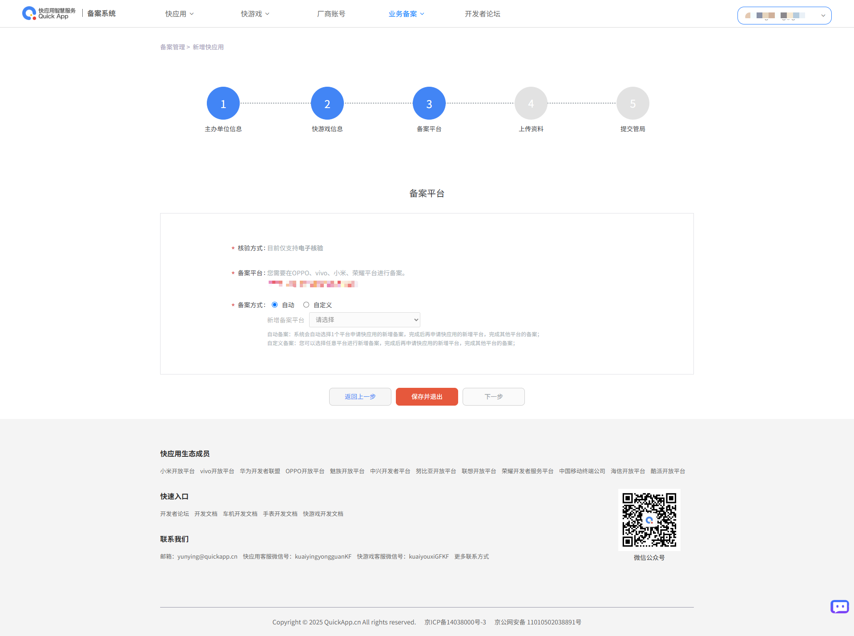Click the 保存并退出 button
The image size is (854, 636).
pos(427,397)
